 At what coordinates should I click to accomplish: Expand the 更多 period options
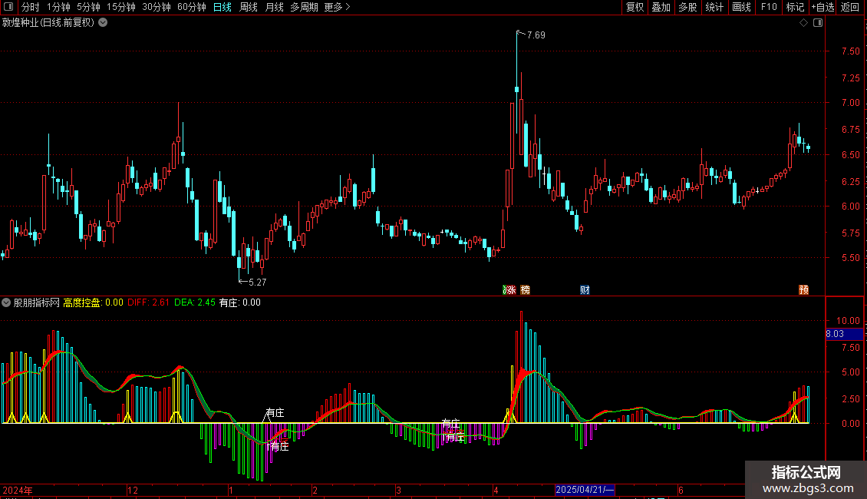coord(337,7)
